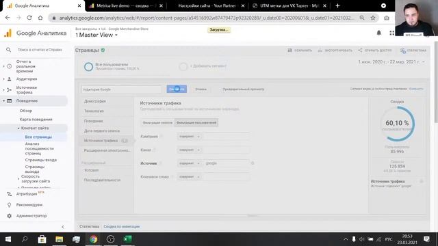Click the Attribution icon in the sidebar
This screenshot has width=438, height=246.
[x=9, y=194]
